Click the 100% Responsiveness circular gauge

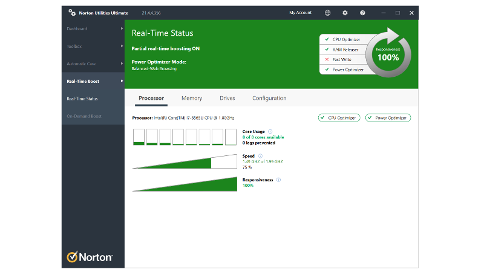click(388, 53)
